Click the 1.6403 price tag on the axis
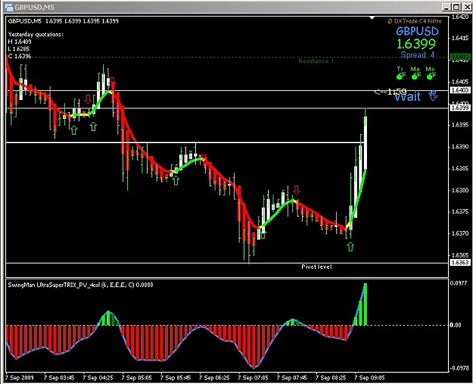 [x=459, y=90]
